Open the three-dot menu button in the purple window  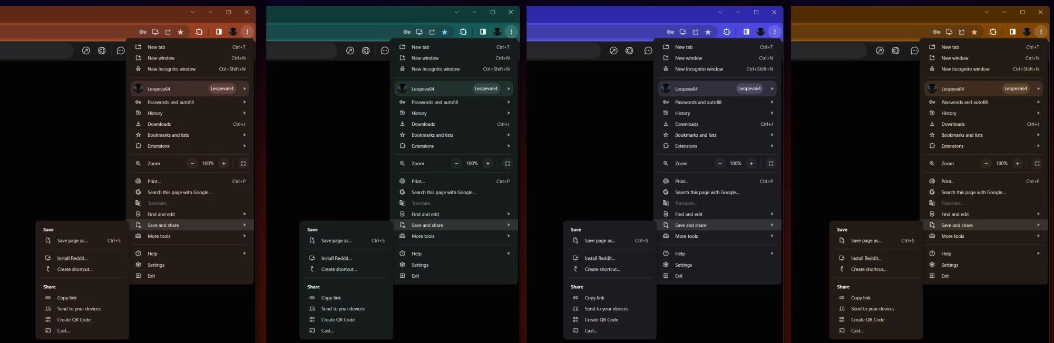pyautogui.click(x=775, y=32)
